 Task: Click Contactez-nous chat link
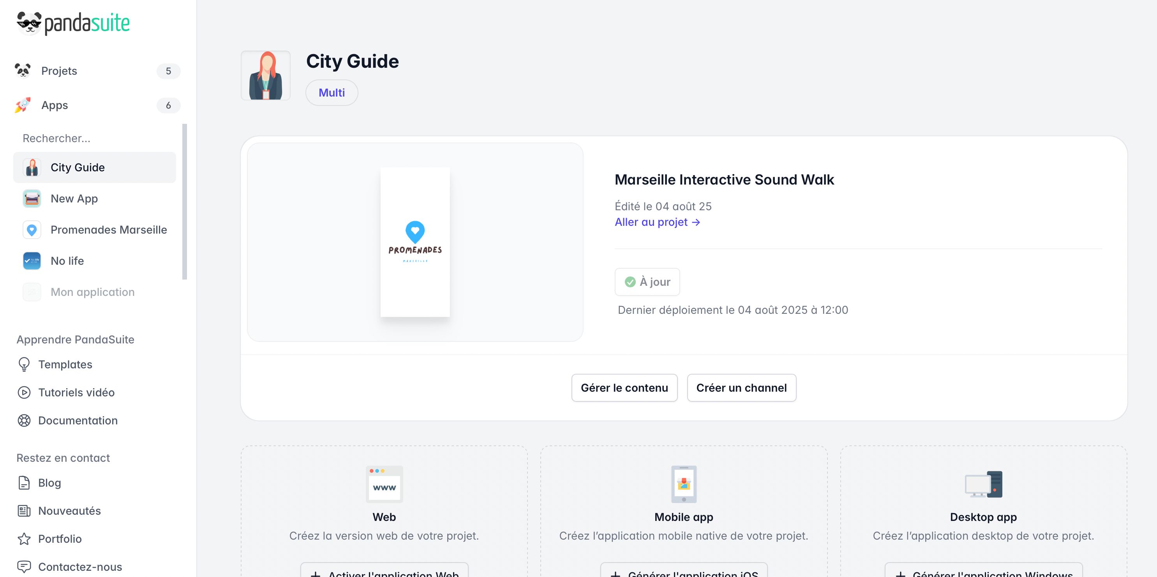tap(79, 566)
